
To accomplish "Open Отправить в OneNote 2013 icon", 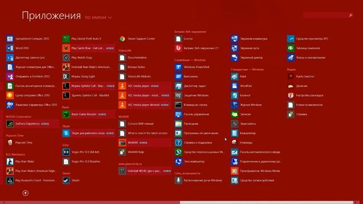I will coord(10,76).
